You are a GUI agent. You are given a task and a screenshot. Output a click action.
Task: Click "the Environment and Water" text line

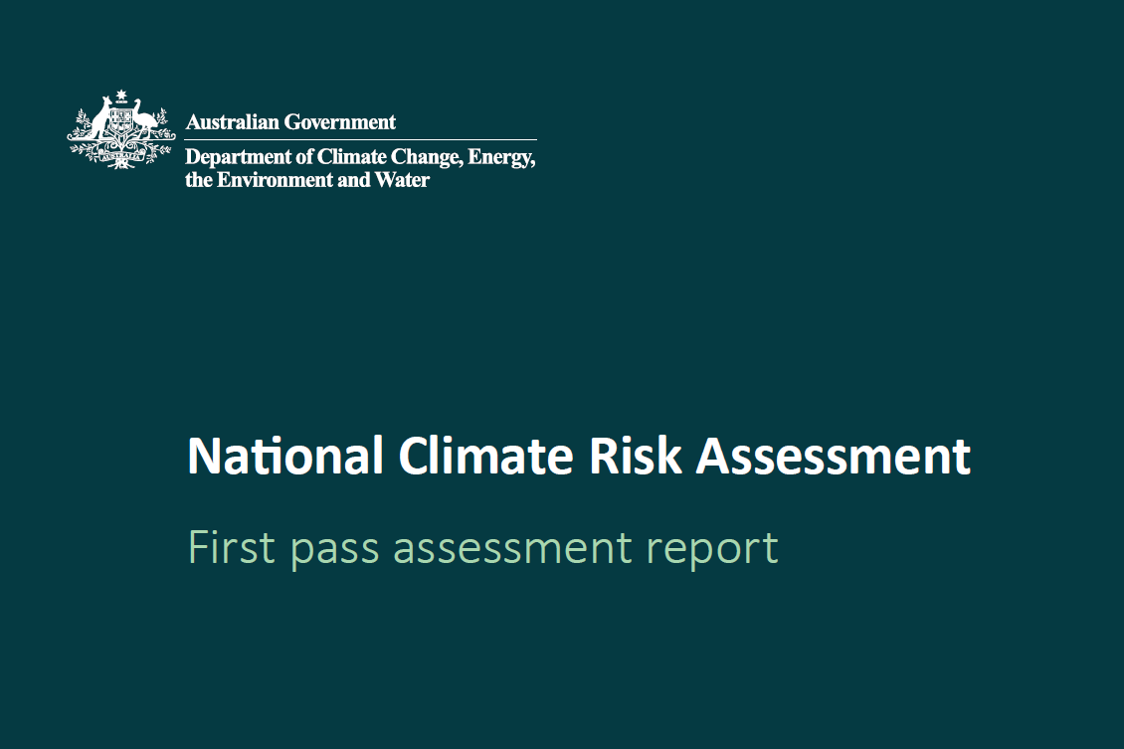[x=306, y=180]
